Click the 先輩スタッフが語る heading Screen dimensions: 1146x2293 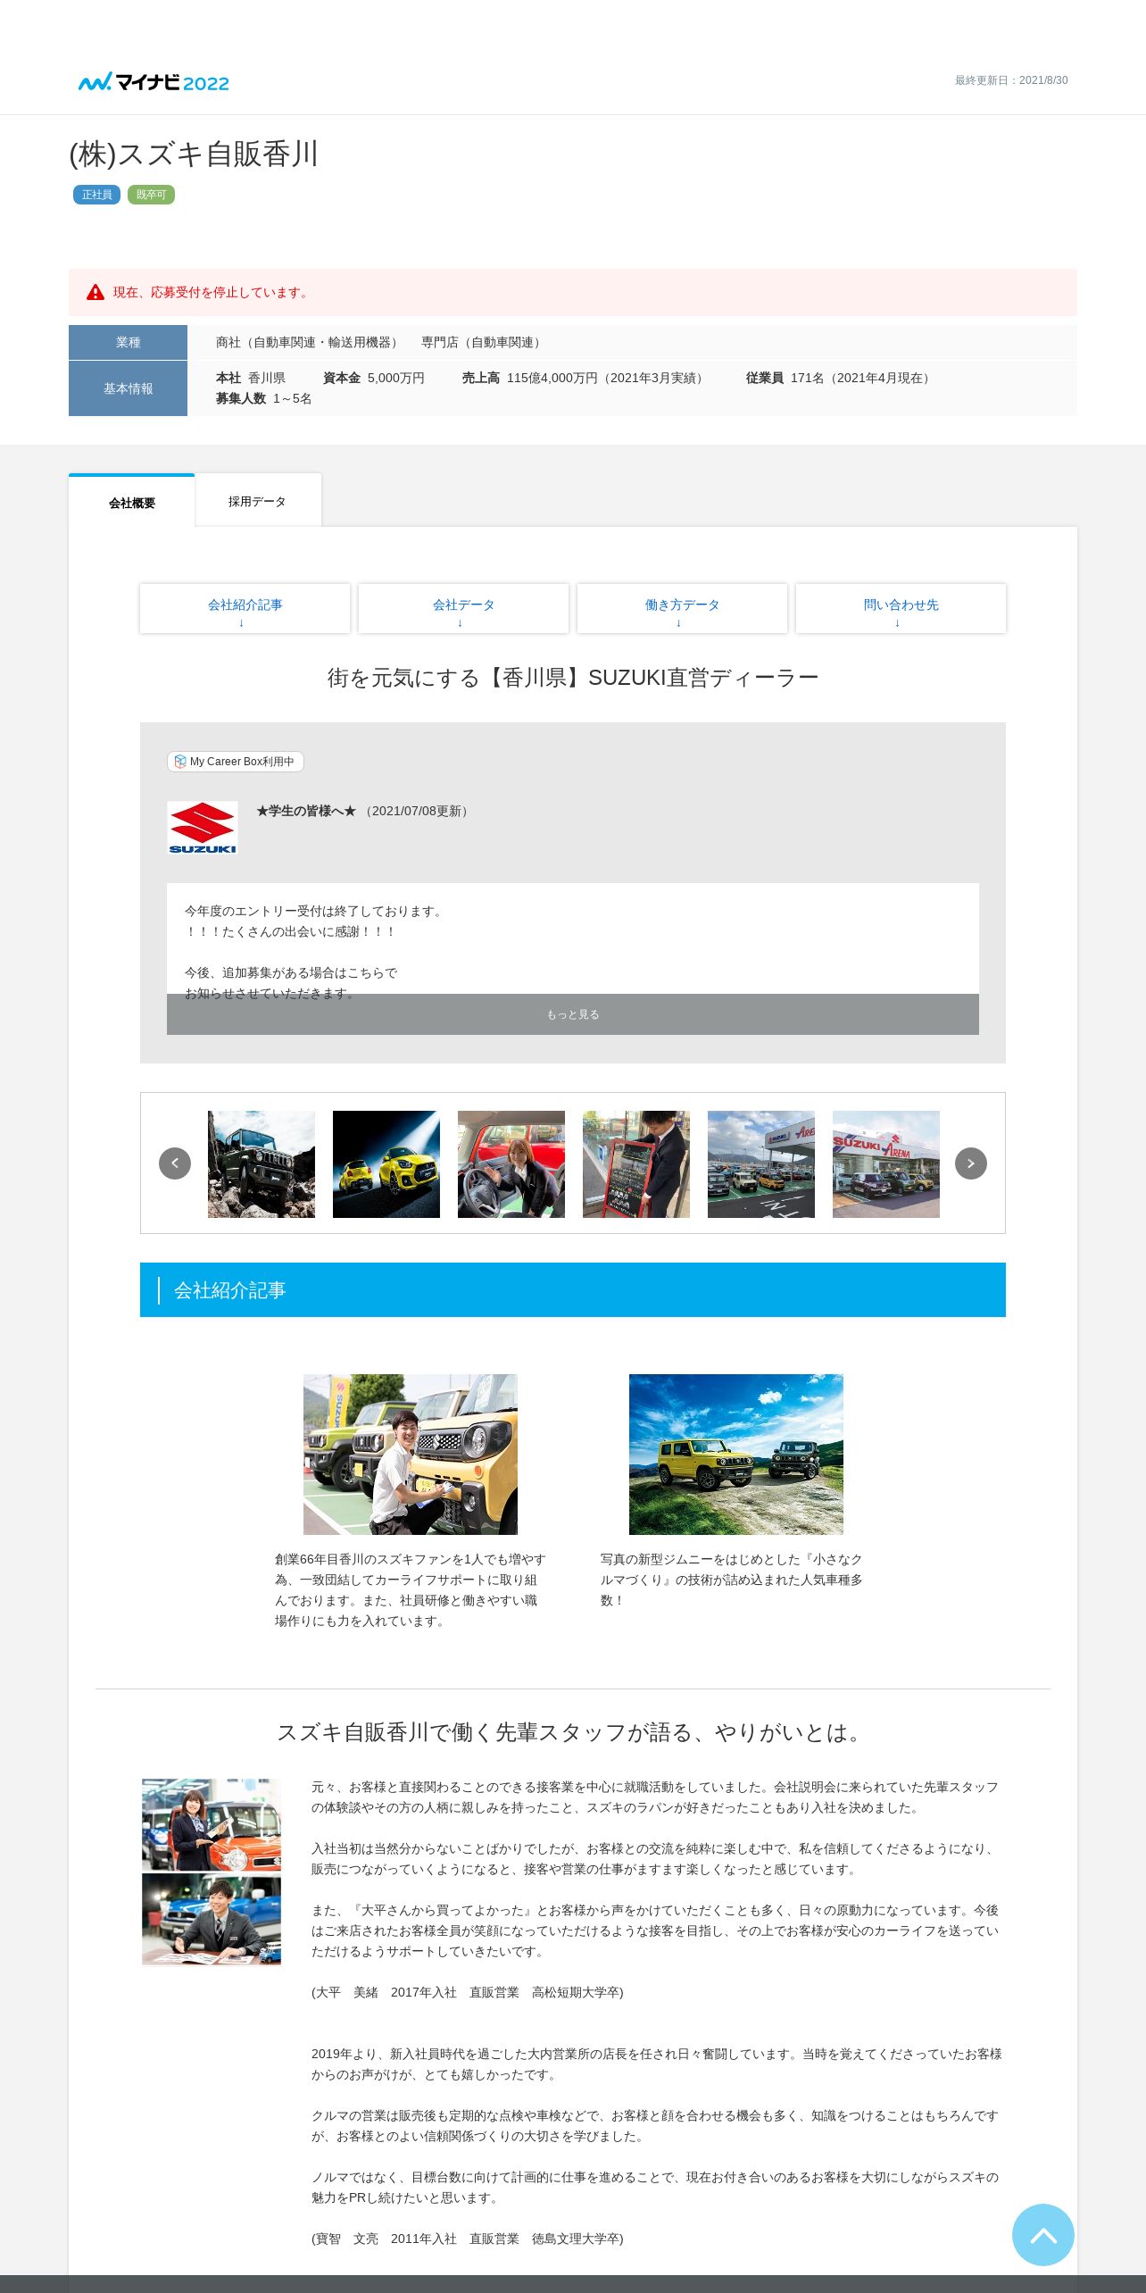tap(573, 1732)
